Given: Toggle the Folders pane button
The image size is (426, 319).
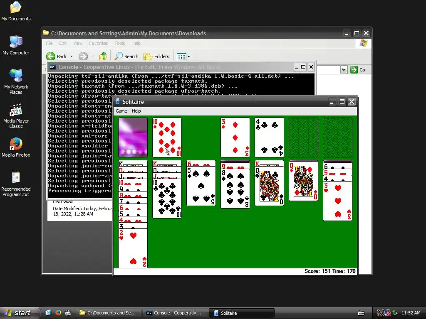Looking at the screenshot, I should [156, 56].
